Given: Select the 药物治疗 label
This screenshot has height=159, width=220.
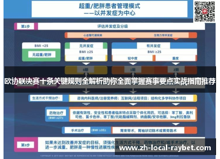Looking at the screenshot, I should click(x=56, y=113).
